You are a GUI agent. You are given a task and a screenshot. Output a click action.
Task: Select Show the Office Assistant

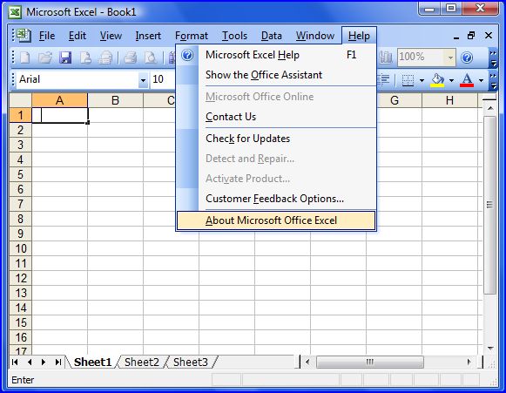(x=276, y=75)
